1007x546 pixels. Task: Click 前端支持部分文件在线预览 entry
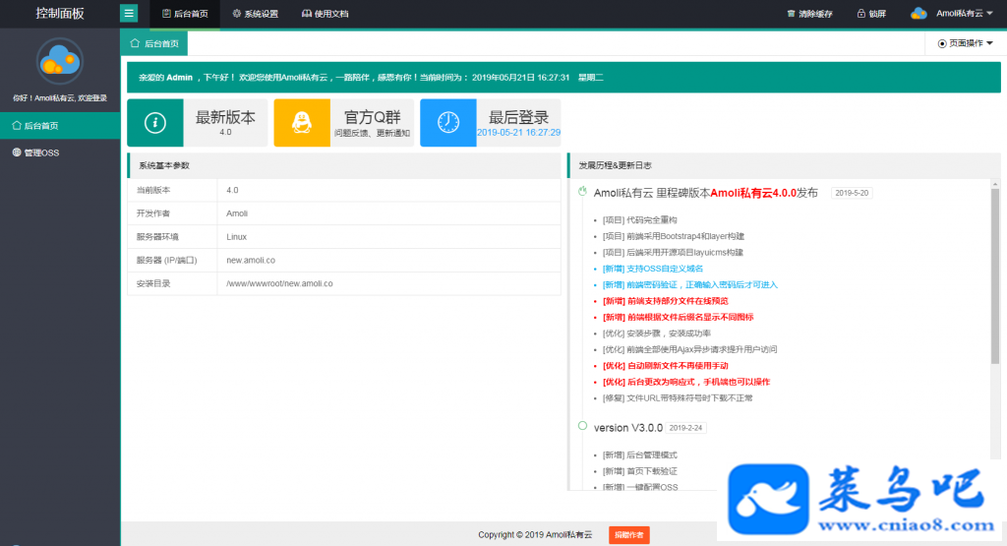666,301
